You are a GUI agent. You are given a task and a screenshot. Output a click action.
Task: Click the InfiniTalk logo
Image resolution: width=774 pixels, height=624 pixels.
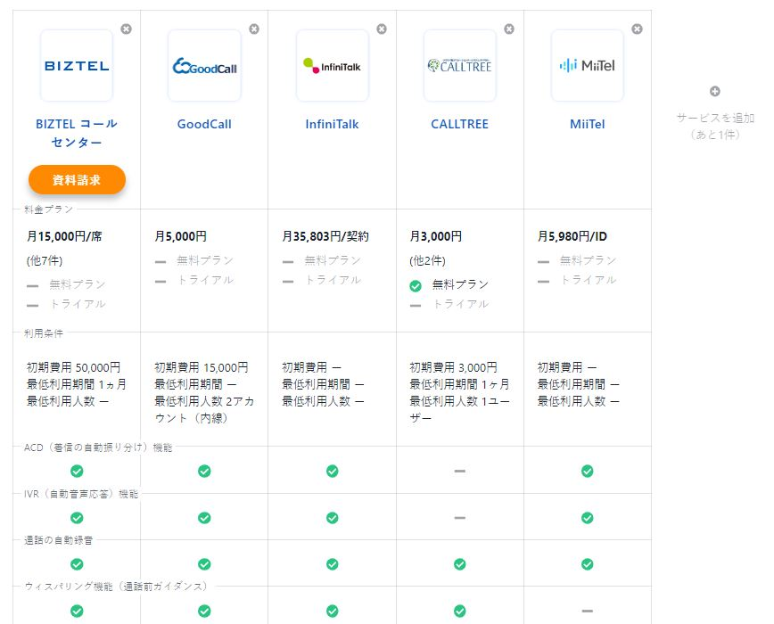click(332, 66)
